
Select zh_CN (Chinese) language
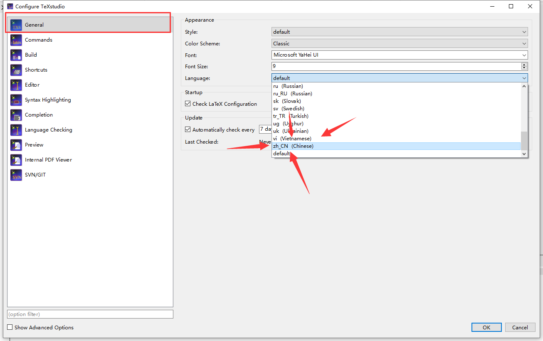pyautogui.click(x=396, y=146)
